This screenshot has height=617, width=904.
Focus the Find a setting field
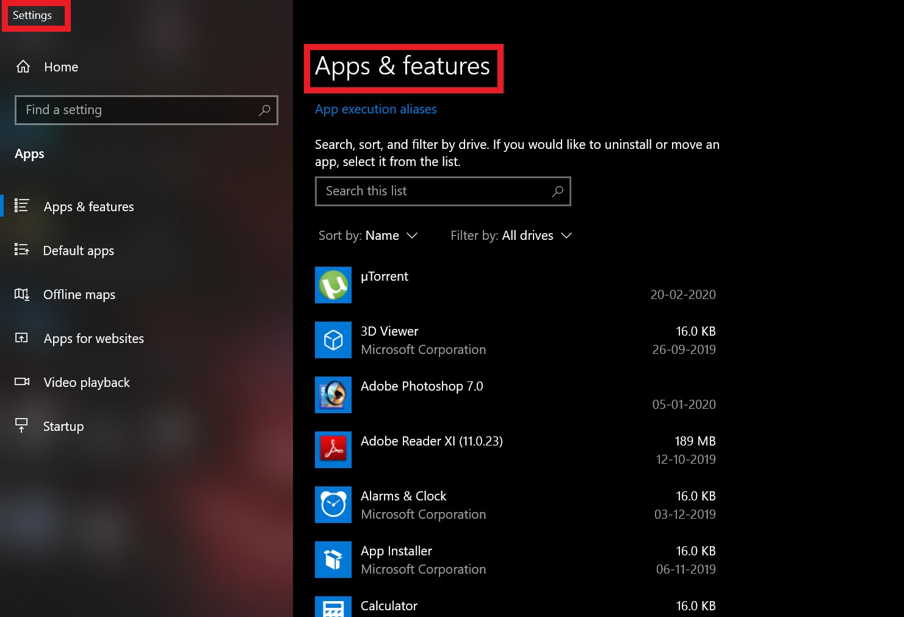click(x=146, y=110)
